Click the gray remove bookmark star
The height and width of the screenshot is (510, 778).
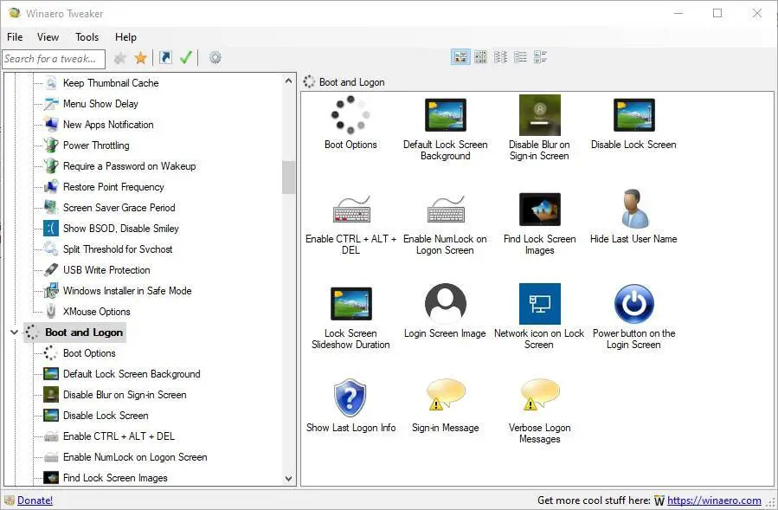tap(120, 58)
